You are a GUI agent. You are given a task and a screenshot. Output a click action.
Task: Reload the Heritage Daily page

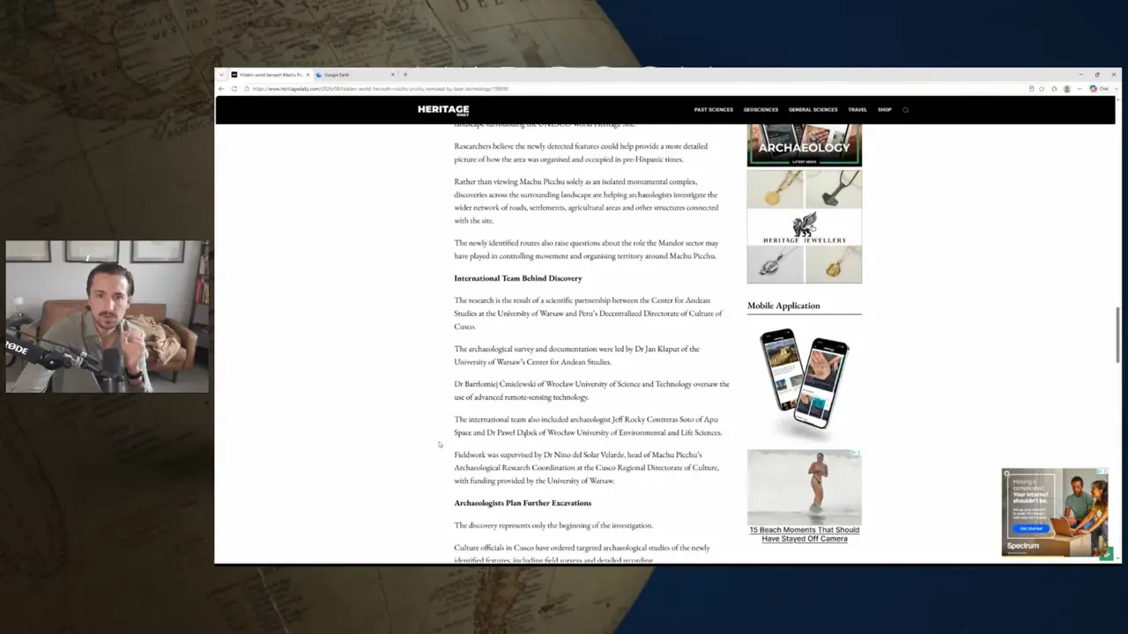pyautogui.click(x=234, y=89)
